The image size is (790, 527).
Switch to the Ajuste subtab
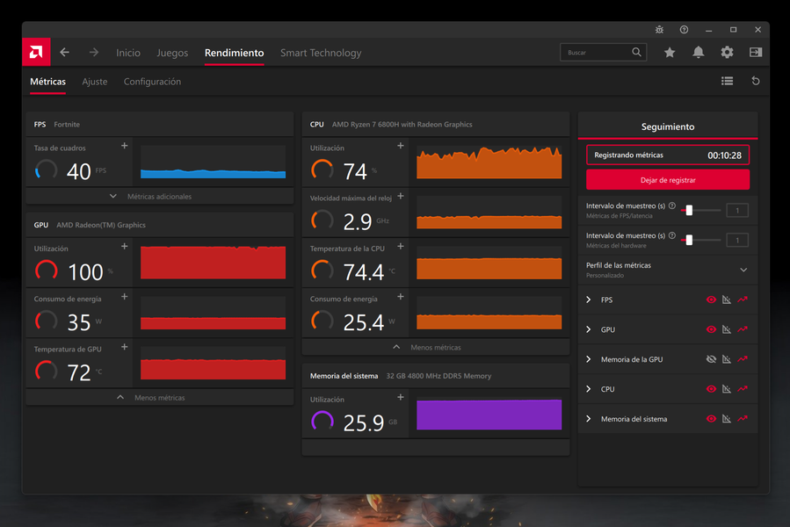(95, 82)
